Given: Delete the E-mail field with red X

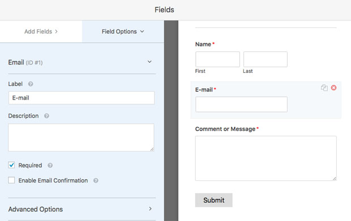Looking at the screenshot, I should (333, 88).
